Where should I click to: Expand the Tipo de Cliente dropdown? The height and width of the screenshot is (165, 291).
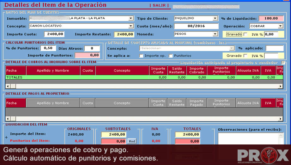point(215,18)
